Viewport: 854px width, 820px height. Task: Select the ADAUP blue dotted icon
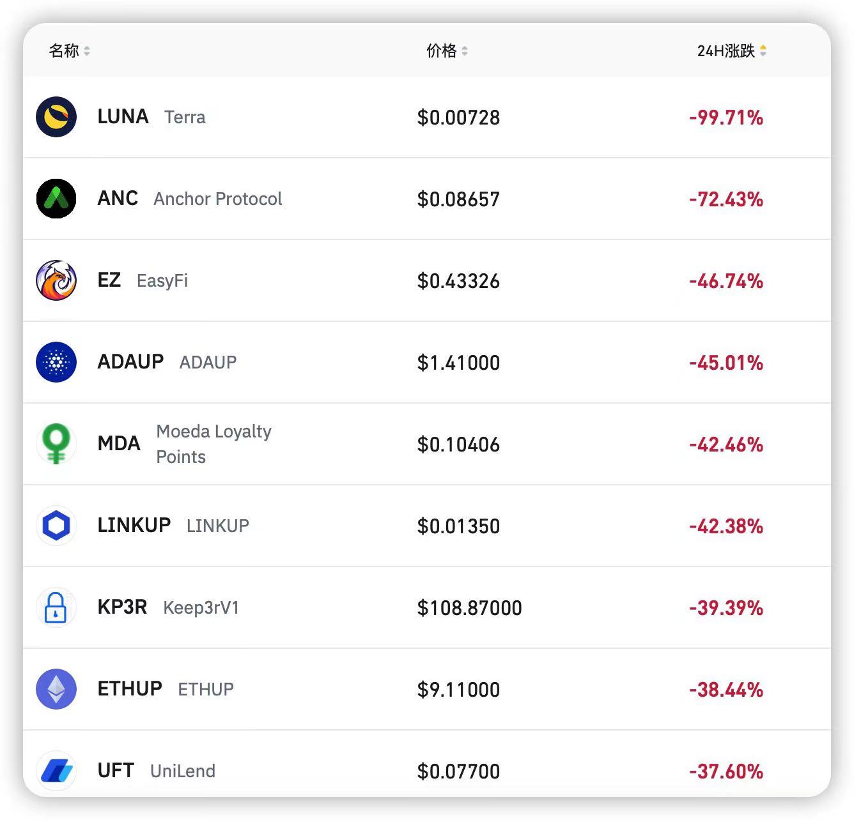pyautogui.click(x=56, y=362)
